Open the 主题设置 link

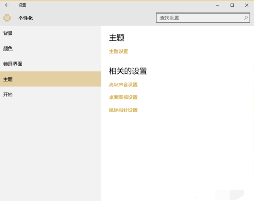(118, 52)
